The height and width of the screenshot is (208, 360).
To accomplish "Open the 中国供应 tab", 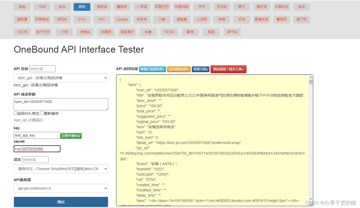I will [282, 7].
